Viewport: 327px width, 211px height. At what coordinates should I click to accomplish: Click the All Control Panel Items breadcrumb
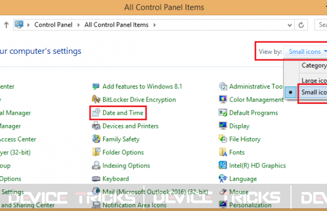click(117, 25)
